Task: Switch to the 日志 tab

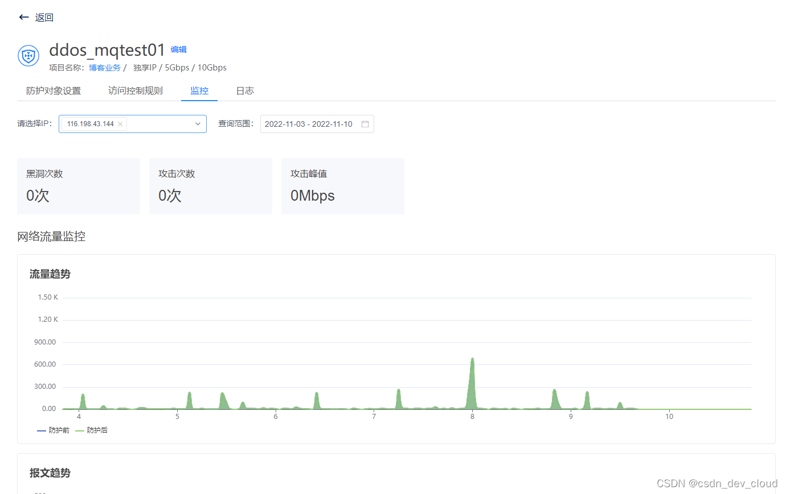Action: point(244,90)
